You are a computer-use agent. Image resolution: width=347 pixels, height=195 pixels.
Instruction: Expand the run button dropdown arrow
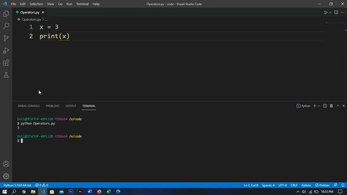tap(330, 12)
